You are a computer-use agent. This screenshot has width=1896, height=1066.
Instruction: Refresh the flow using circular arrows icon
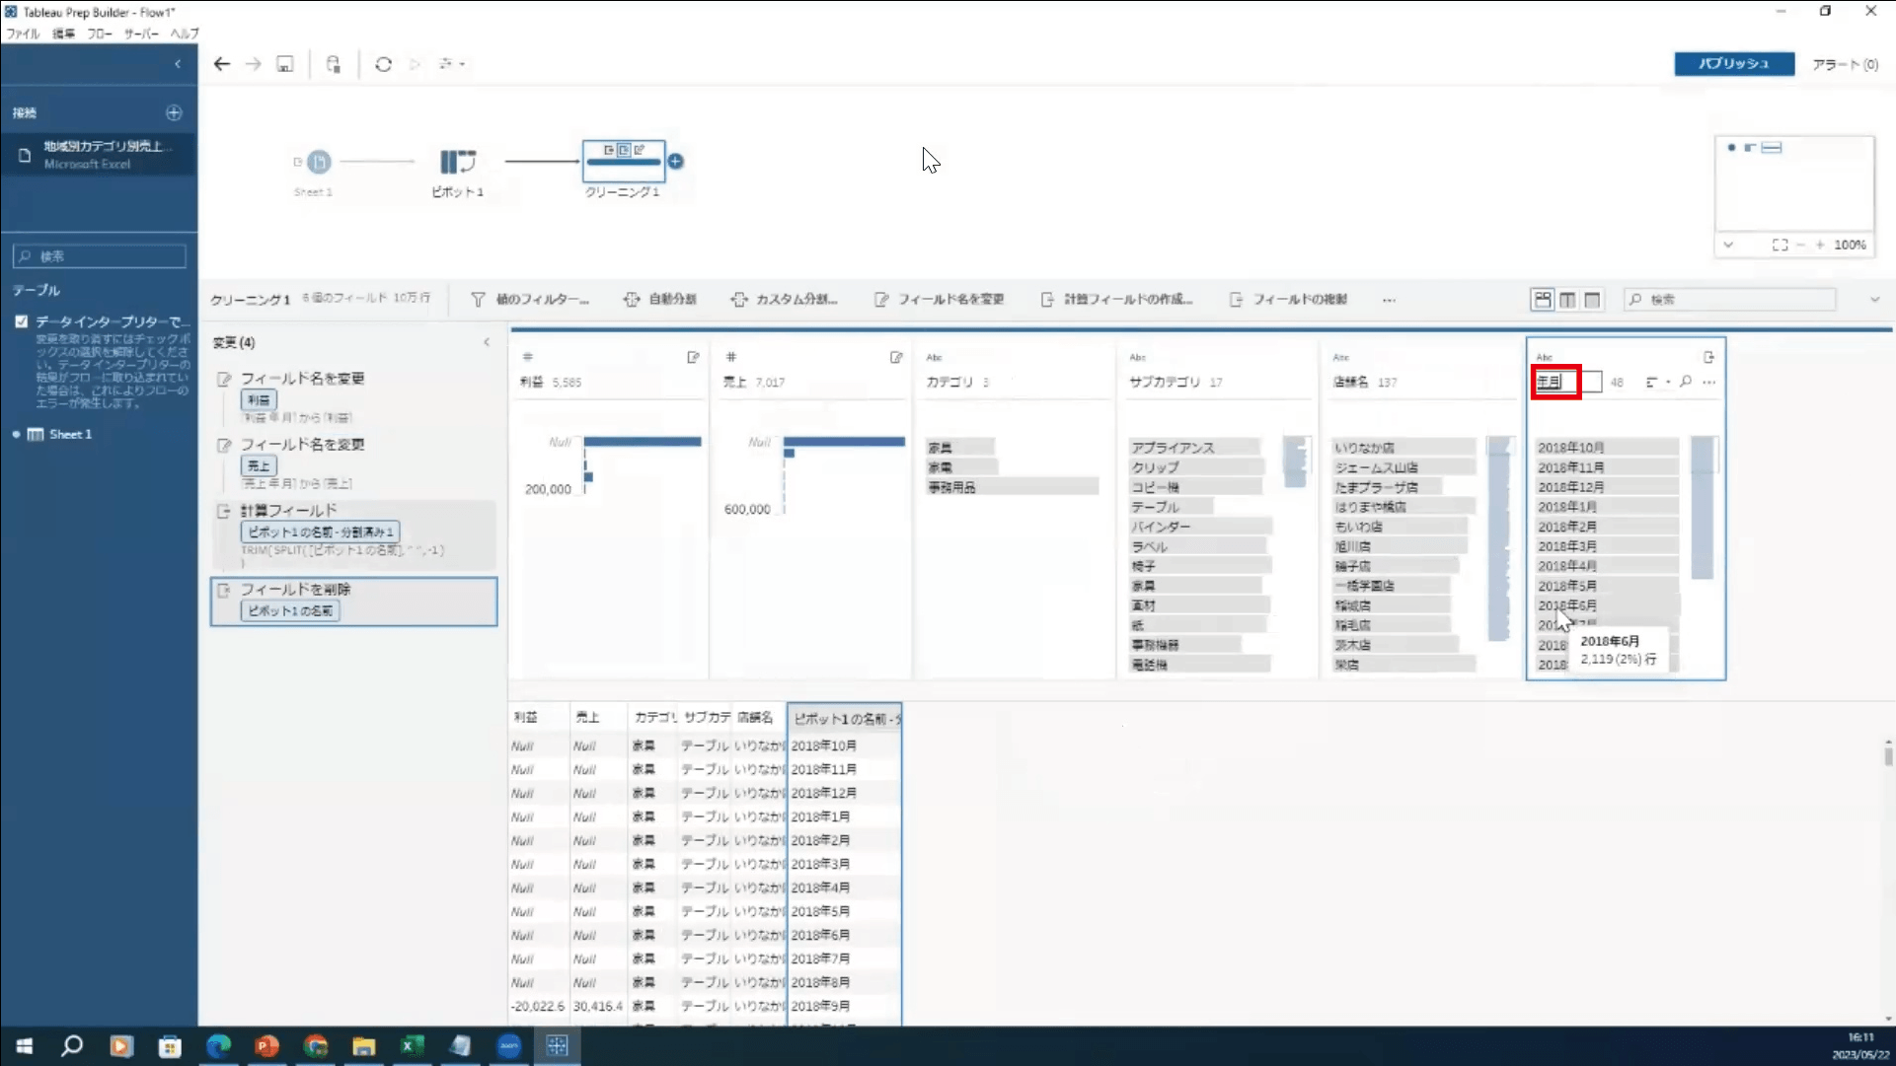[x=384, y=64]
